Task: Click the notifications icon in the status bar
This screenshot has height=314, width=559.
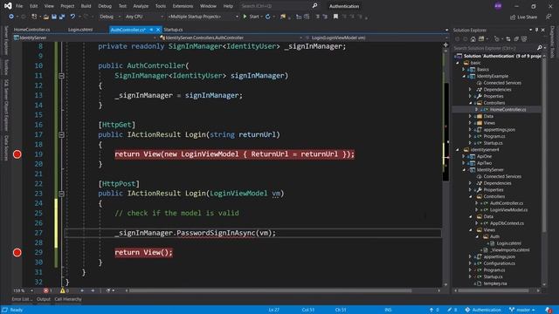Action: coord(549,310)
